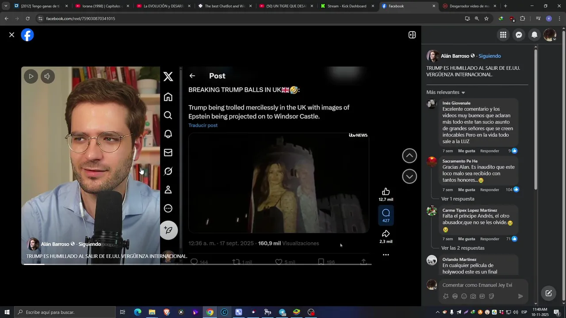This screenshot has width=566, height=318.
Task: Open Facebook notifications bell
Action: click(535, 35)
